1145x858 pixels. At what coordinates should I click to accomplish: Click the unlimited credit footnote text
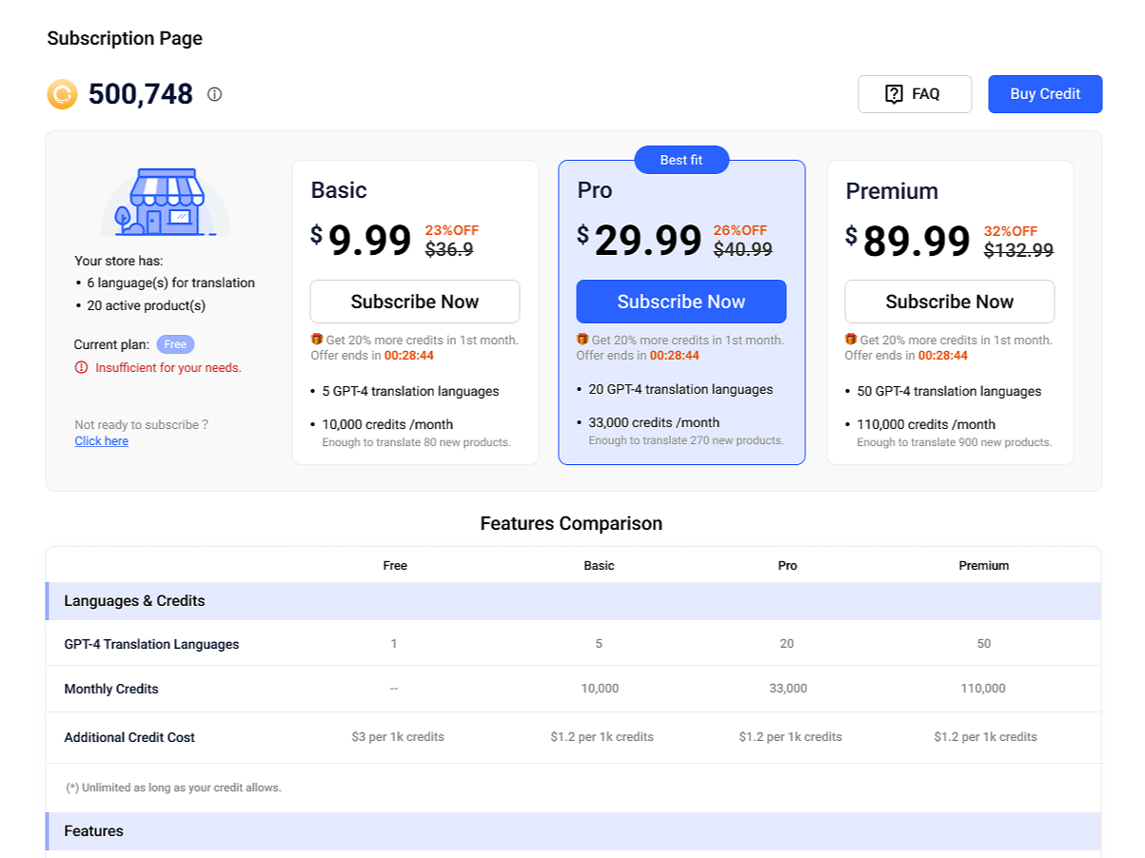point(173,788)
